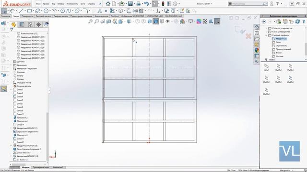This screenshot has width=307, height=172.
Task: Select the Spline sketch tool
Action: [x=69, y=11]
